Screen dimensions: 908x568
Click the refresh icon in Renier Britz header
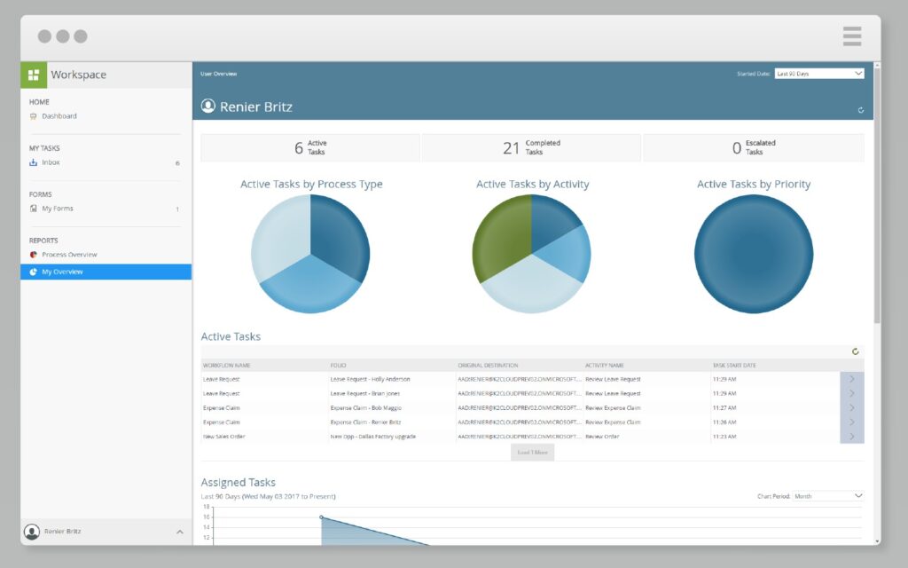click(860, 110)
